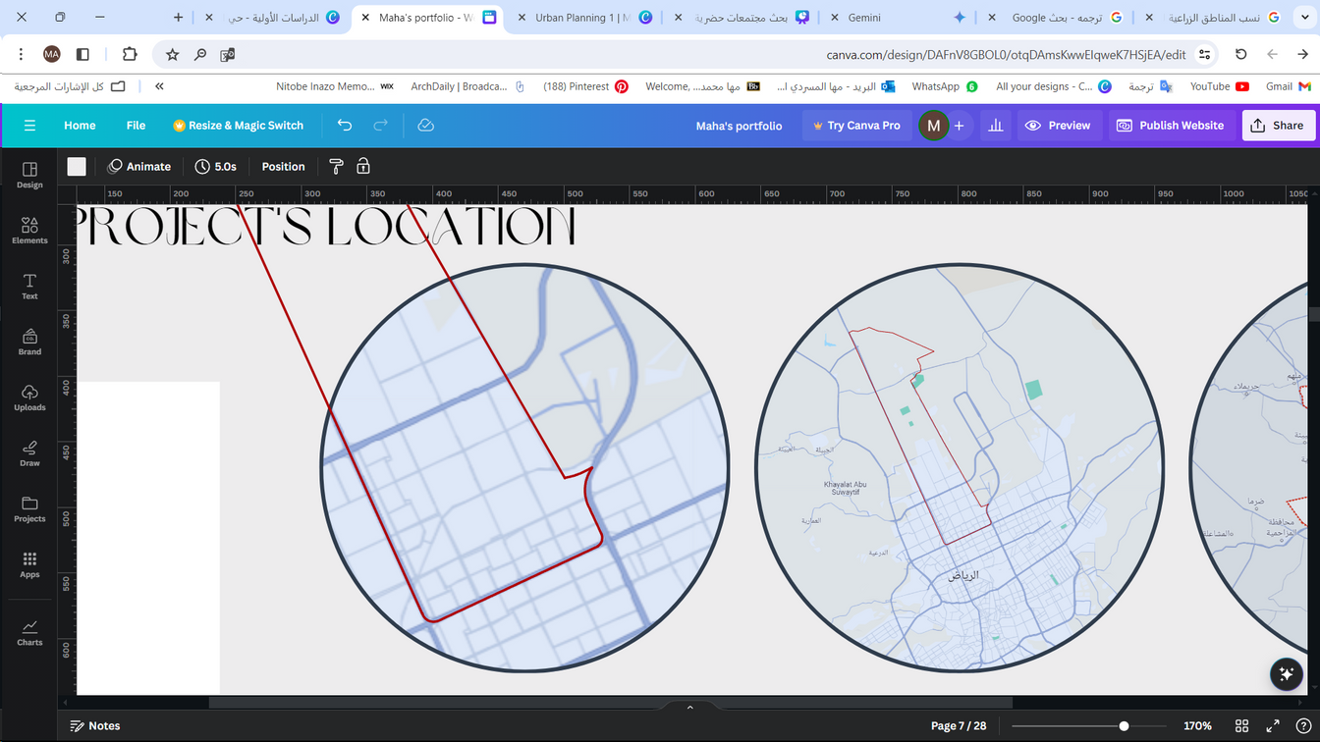Open the Elements panel in sidebar
Image resolution: width=1320 pixels, height=742 pixels.
click(29, 231)
